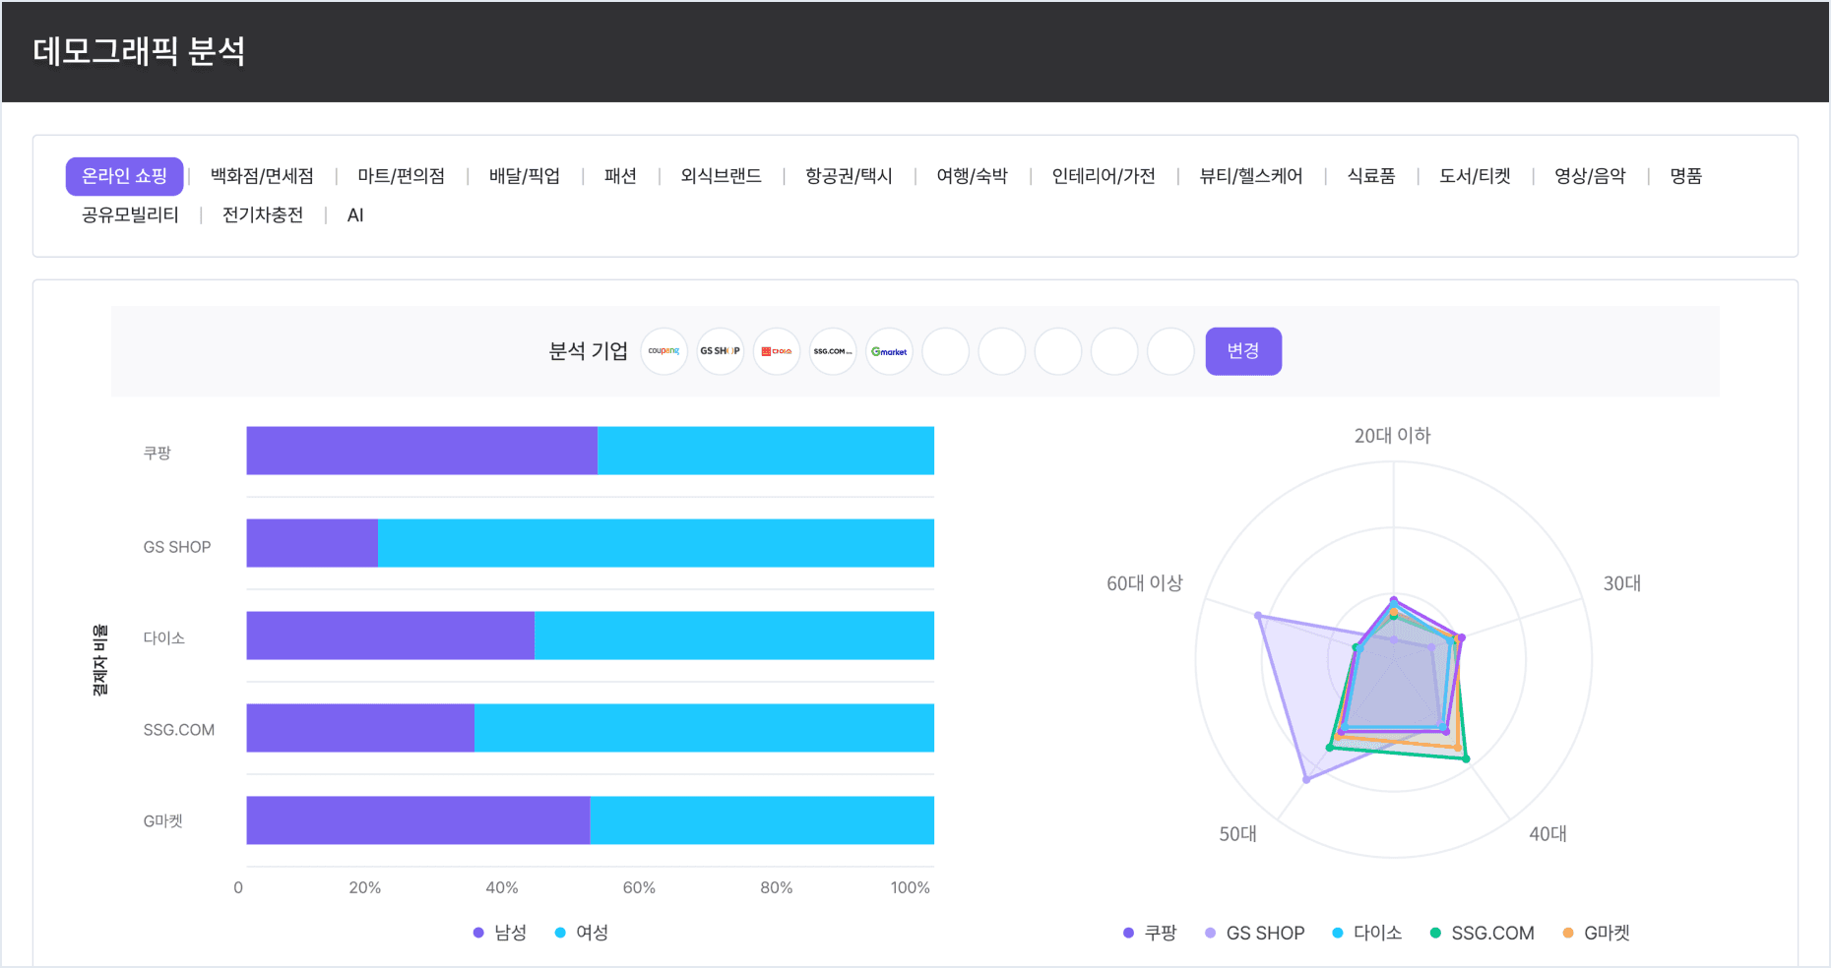
Task: Toggle 다이소 in the radar legend
Action: [1366, 933]
